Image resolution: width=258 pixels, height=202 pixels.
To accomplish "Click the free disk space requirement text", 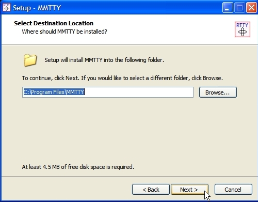I will point(78,167).
